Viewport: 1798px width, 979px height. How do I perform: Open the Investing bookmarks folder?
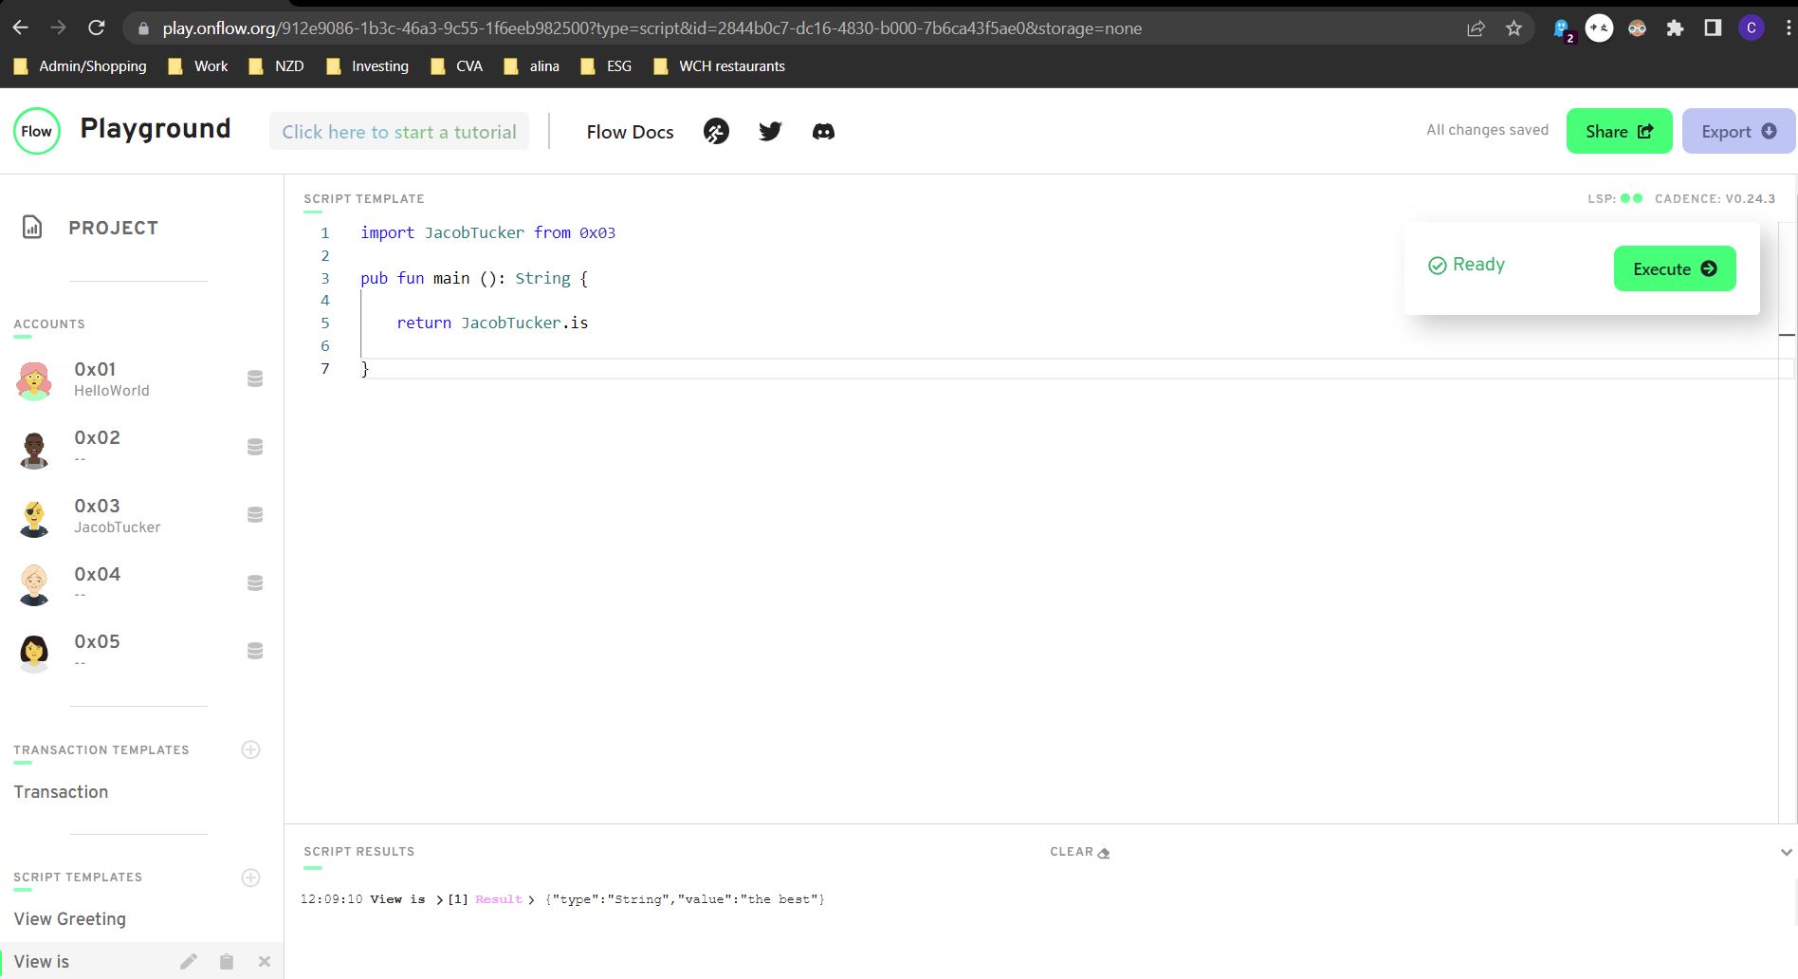click(x=367, y=66)
